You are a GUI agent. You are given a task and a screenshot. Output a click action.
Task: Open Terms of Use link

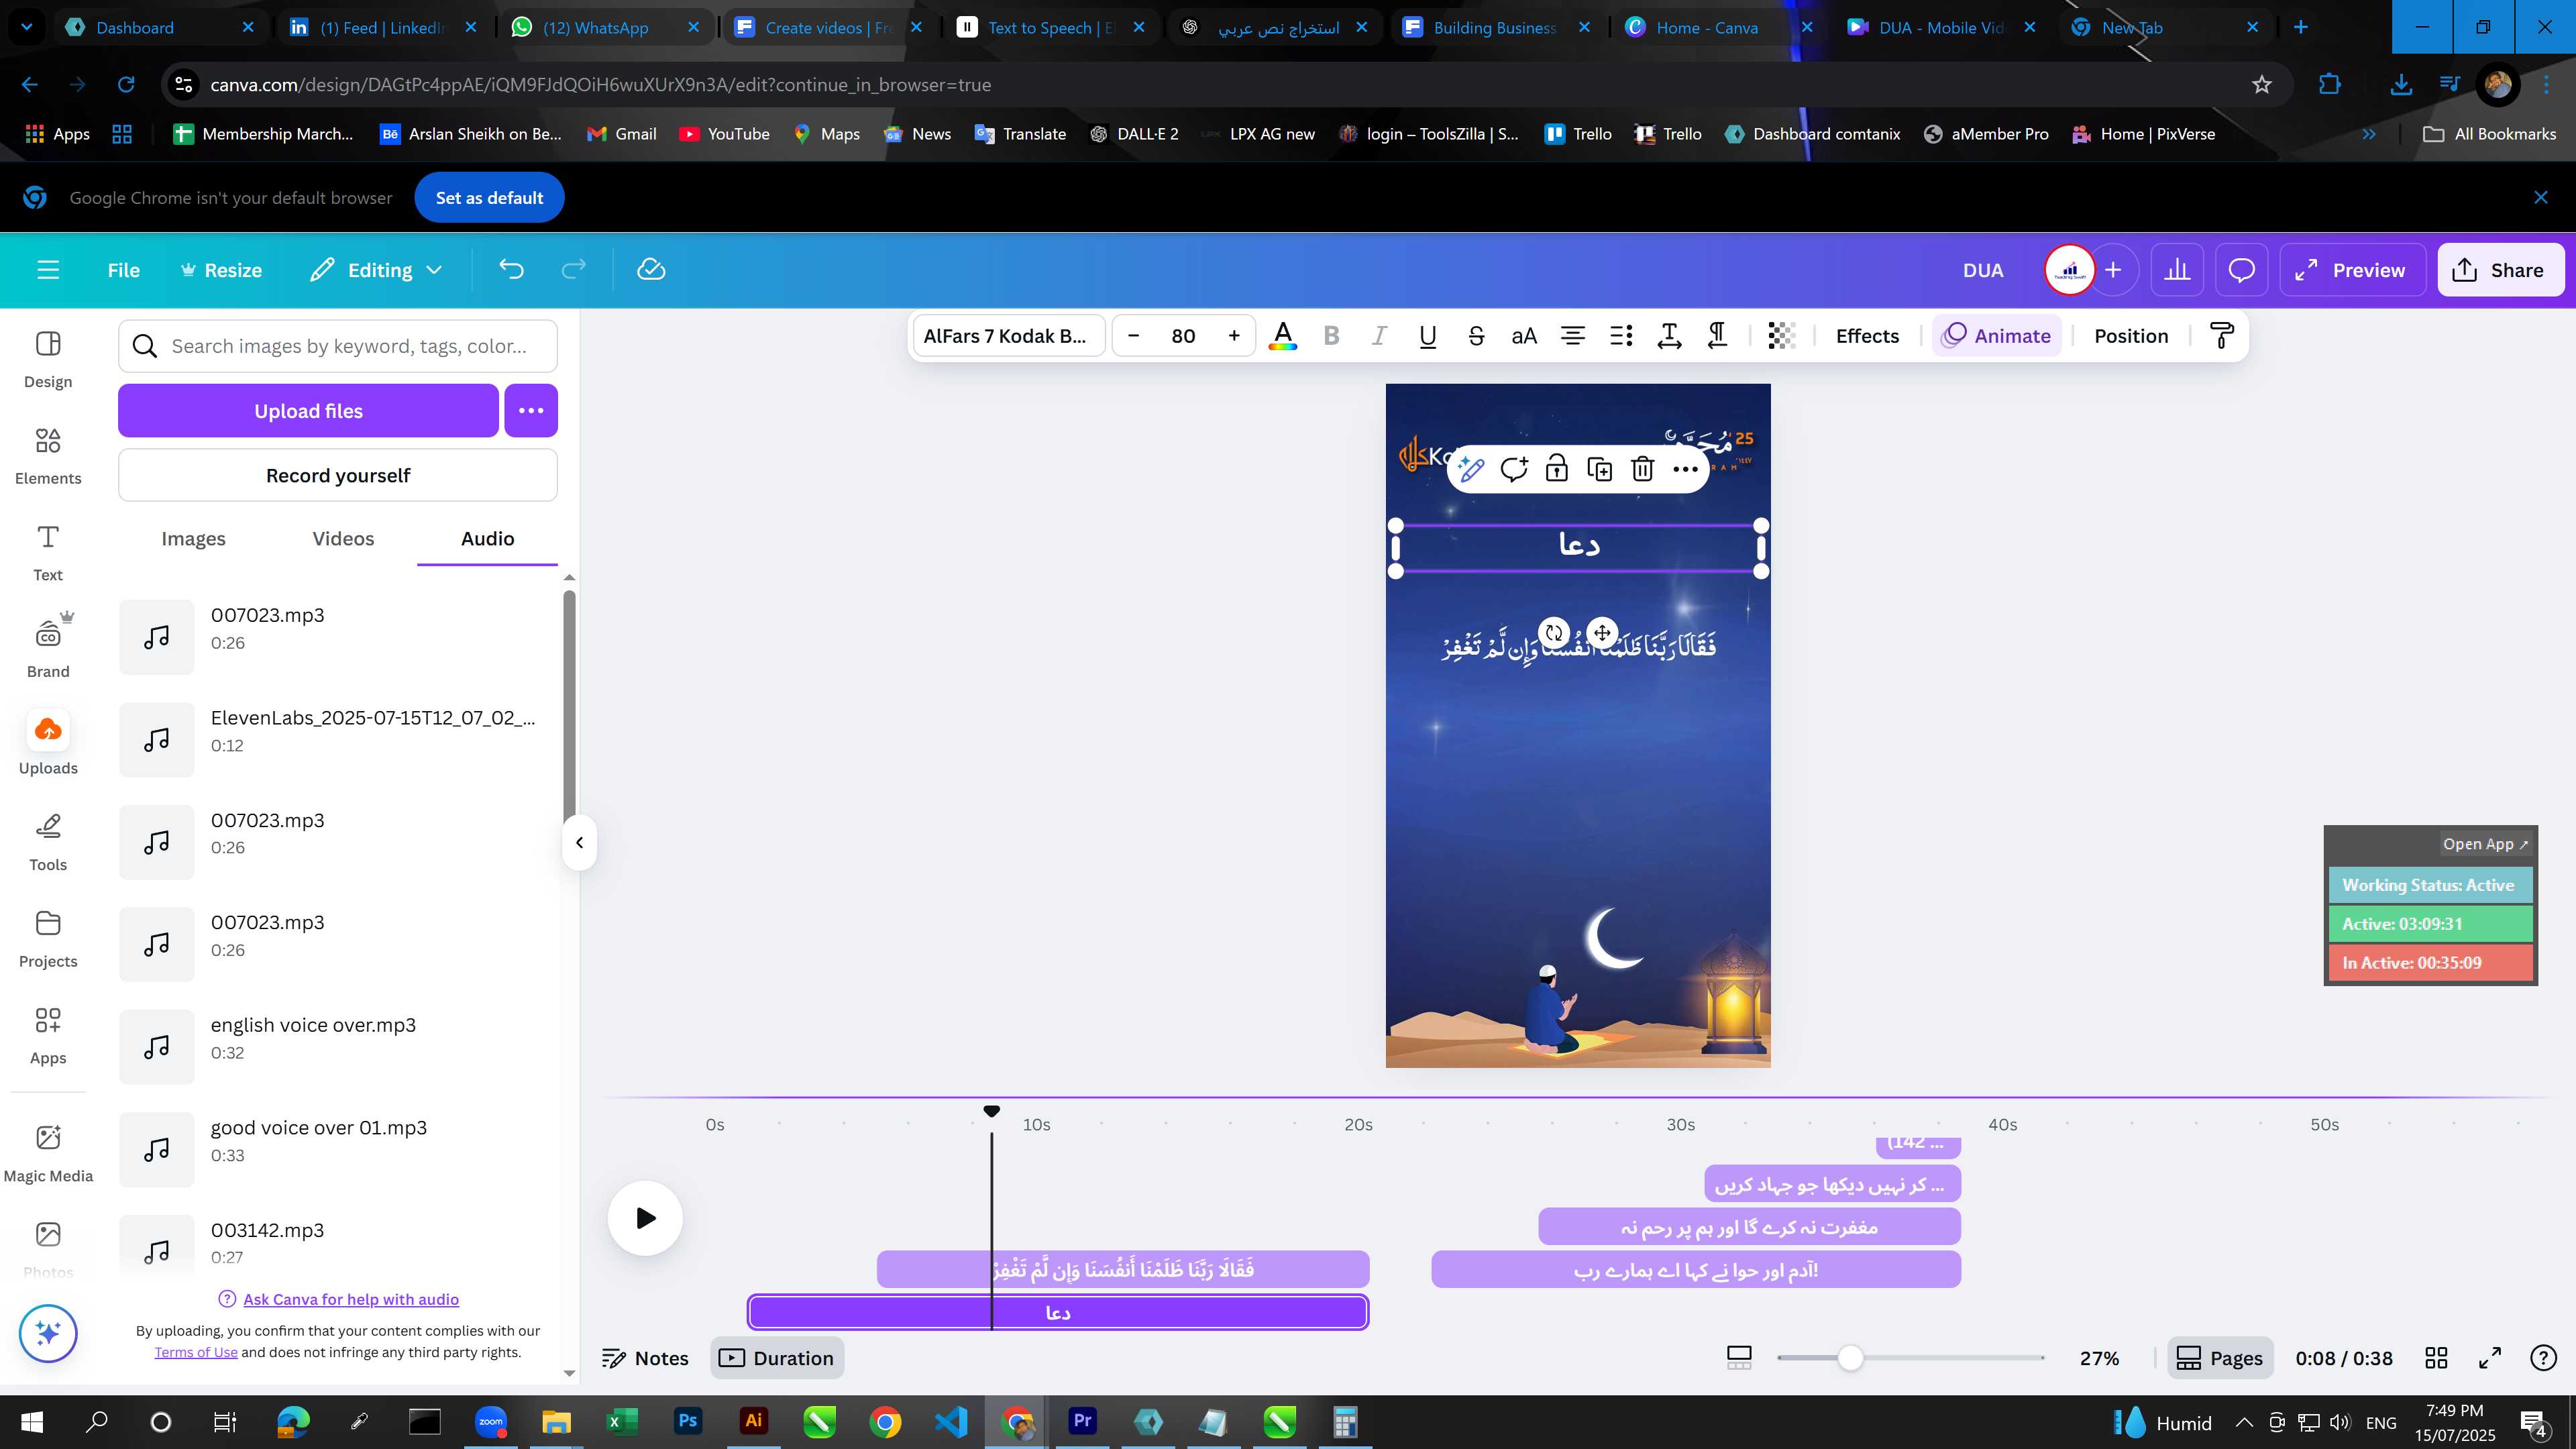click(196, 1352)
